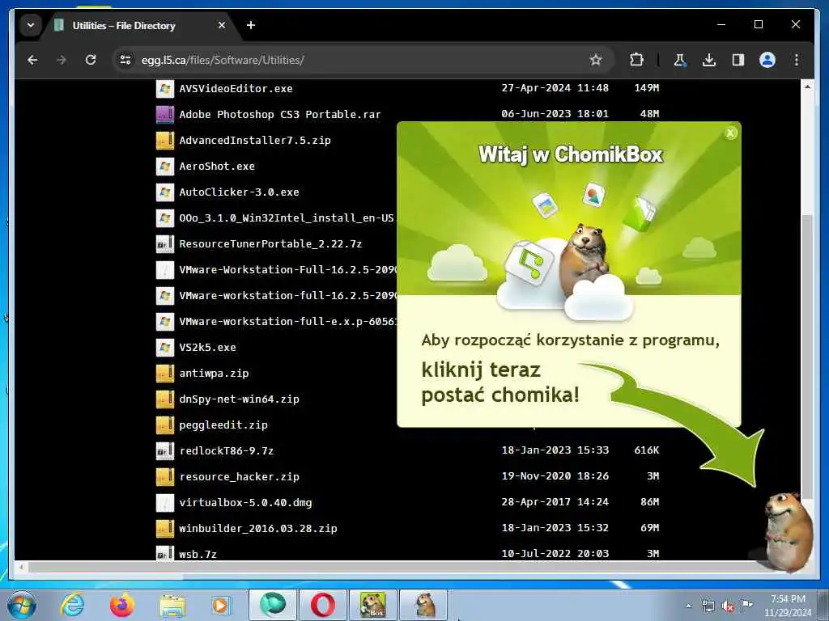Screen dimensions: 829x621
Task: Open AutoClicker-3.0.exe link
Action: tap(239, 192)
